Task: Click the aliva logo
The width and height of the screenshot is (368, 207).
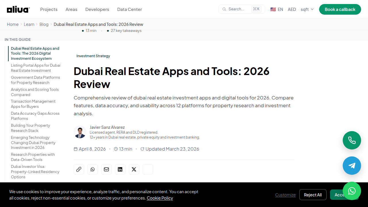Action: point(18,9)
